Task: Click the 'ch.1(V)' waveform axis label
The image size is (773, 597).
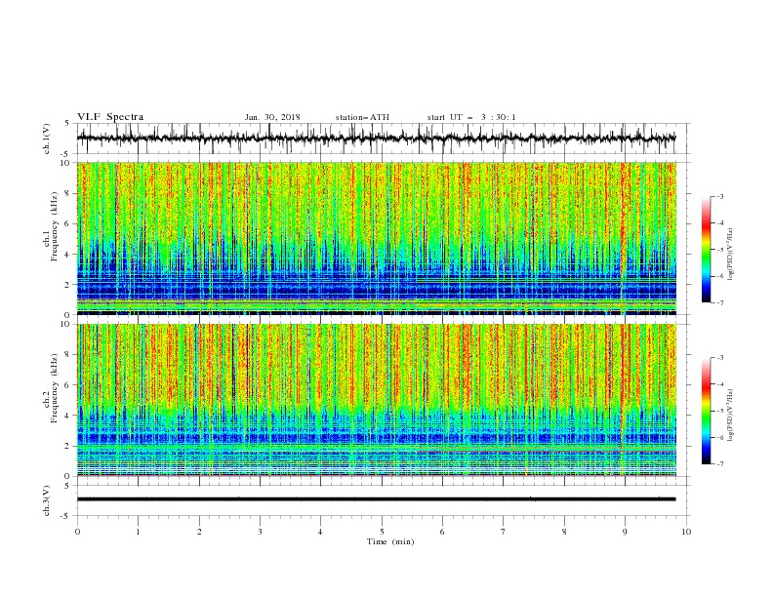Action: [47, 139]
